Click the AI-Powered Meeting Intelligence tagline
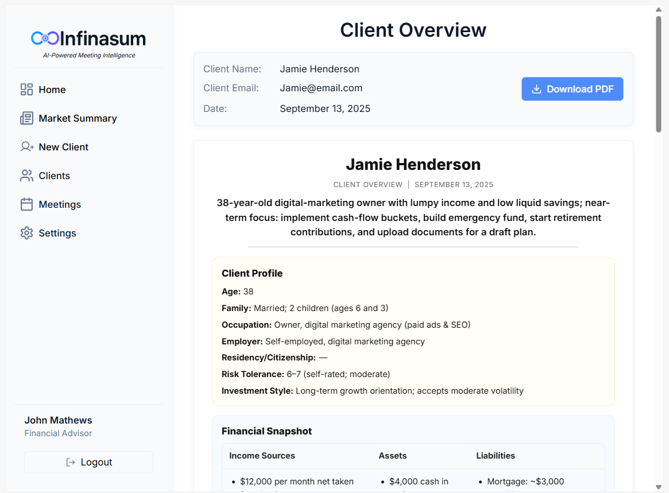This screenshot has width=669, height=493. pyautogui.click(x=89, y=56)
